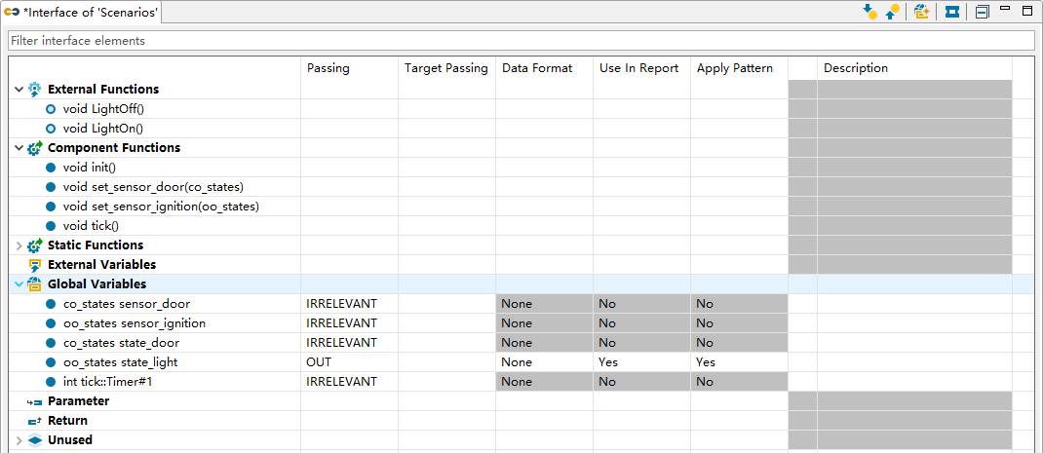Click Data Format None for sensor_door
The height and width of the screenshot is (453, 1043).
pos(544,304)
